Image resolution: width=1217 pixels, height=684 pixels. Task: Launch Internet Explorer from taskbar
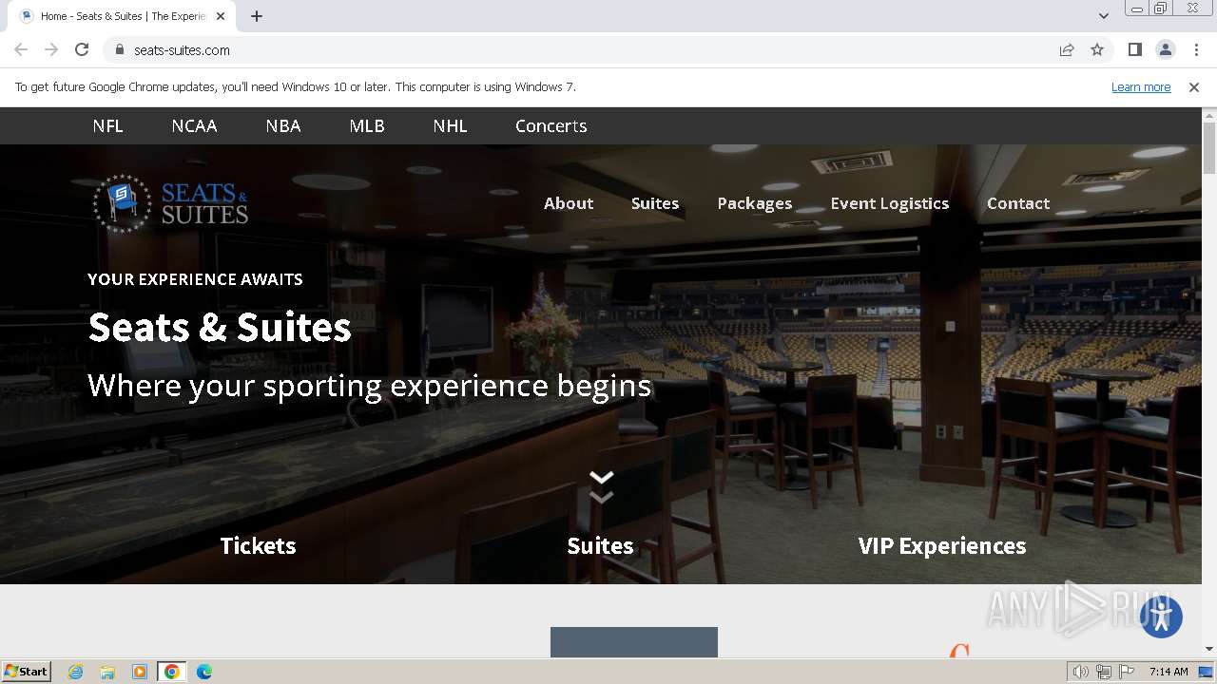click(76, 672)
